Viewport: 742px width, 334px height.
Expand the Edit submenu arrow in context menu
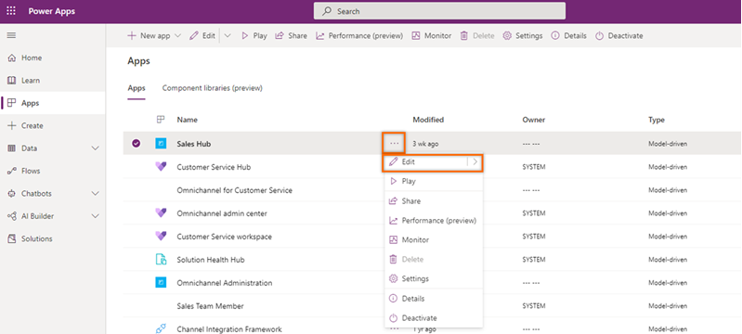pyautogui.click(x=475, y=161)
